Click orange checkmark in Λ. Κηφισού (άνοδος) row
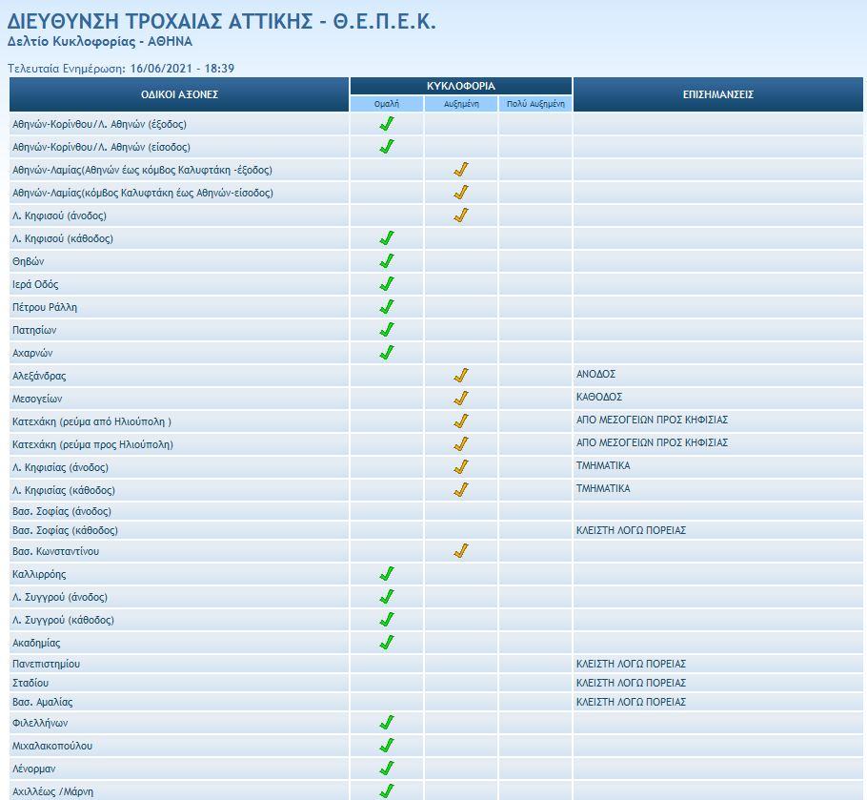 [461, 215]
